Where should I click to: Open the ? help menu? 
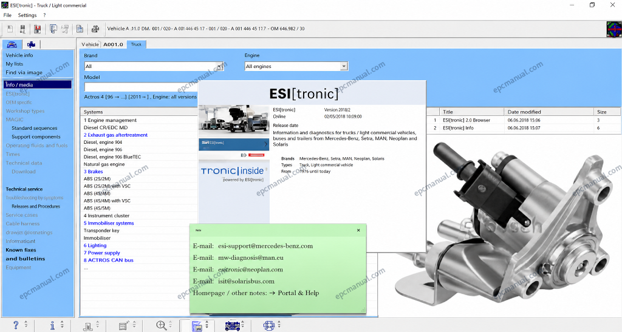pos(44,15)
